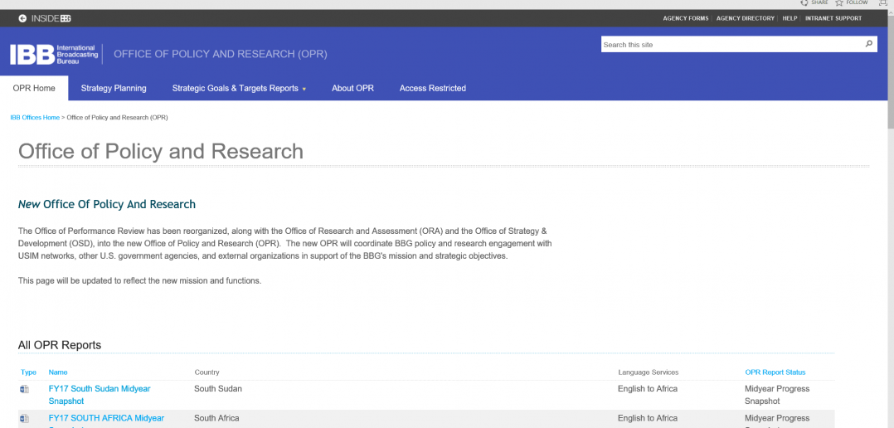
Task: Click the New Office Of Policy And Research heading
Action: tap(107, 205)
